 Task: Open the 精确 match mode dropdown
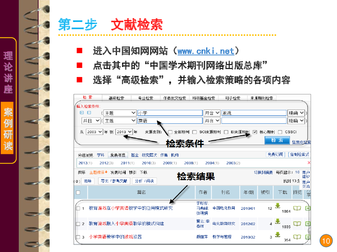296,113
